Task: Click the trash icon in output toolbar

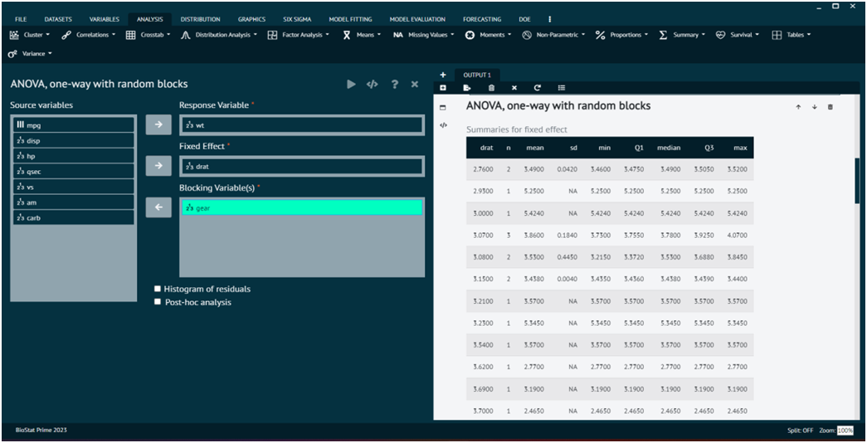Action: tap(491, 88)
